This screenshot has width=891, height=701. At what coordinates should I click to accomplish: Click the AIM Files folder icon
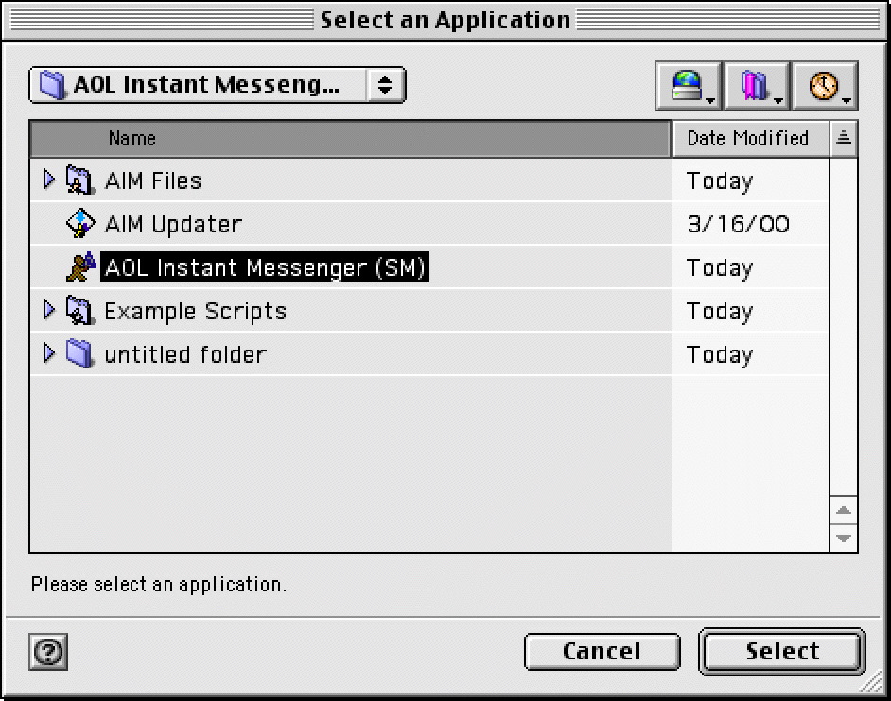pyautogui.click(x=79, y=180)
